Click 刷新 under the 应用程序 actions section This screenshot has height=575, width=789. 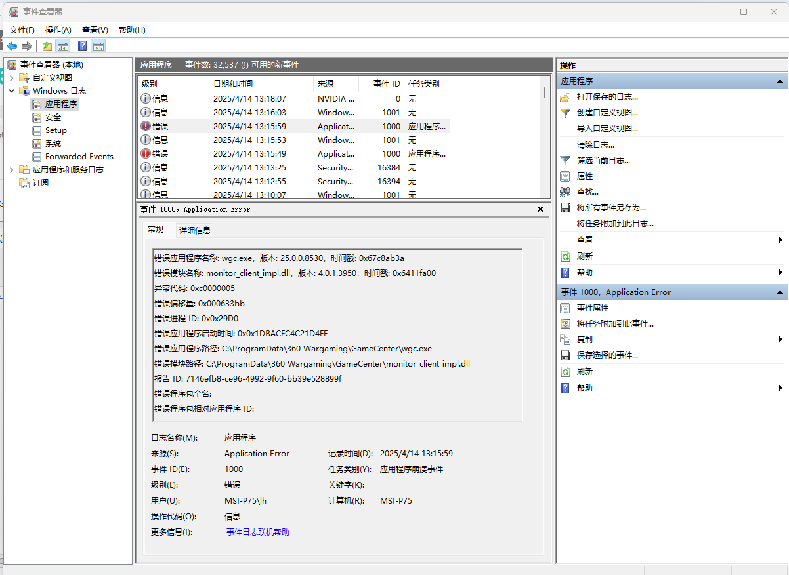click(x=585, y=256)
